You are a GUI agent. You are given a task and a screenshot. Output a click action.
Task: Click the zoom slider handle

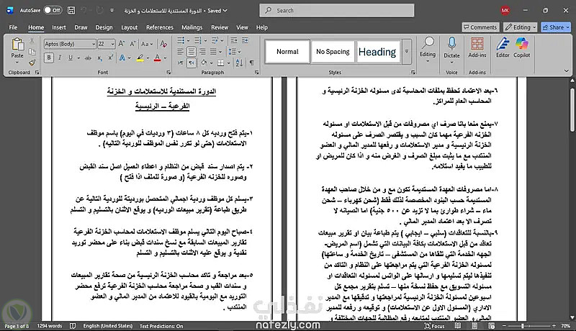pos(523,326)
